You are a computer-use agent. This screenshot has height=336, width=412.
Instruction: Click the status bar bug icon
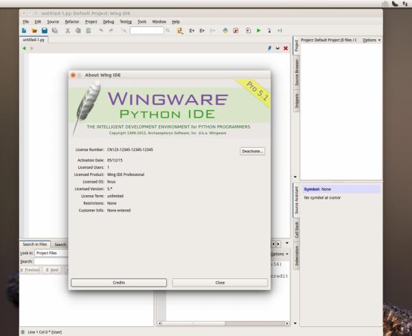click(23, 332)
